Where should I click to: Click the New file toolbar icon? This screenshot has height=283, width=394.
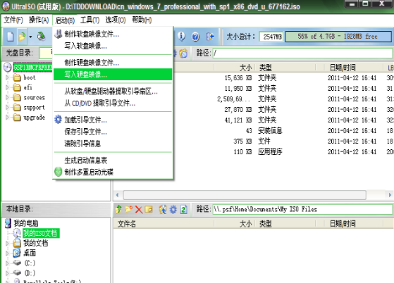pos(10,37)
